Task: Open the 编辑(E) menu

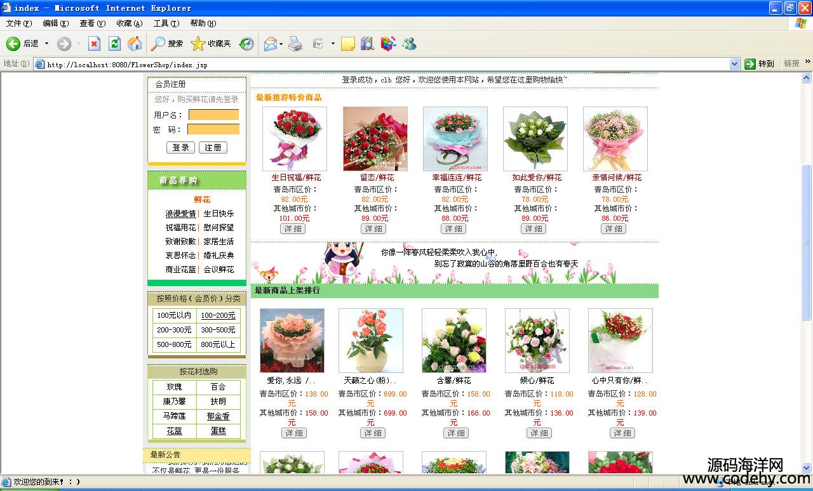Action: (56, 23)
